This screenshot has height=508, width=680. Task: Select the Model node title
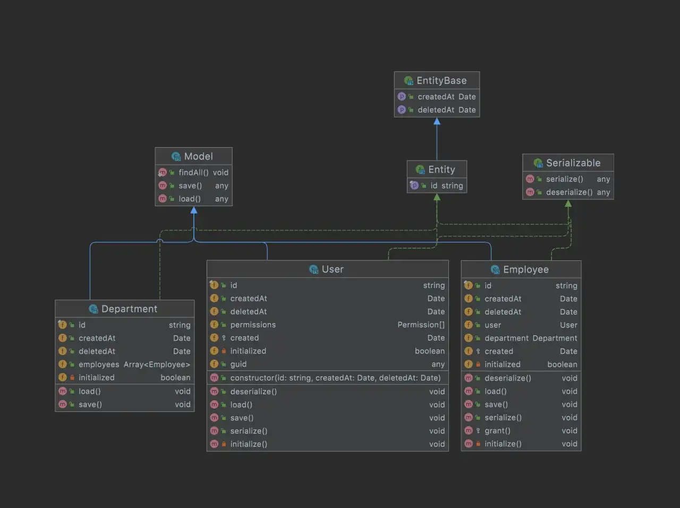coord(199,156)
